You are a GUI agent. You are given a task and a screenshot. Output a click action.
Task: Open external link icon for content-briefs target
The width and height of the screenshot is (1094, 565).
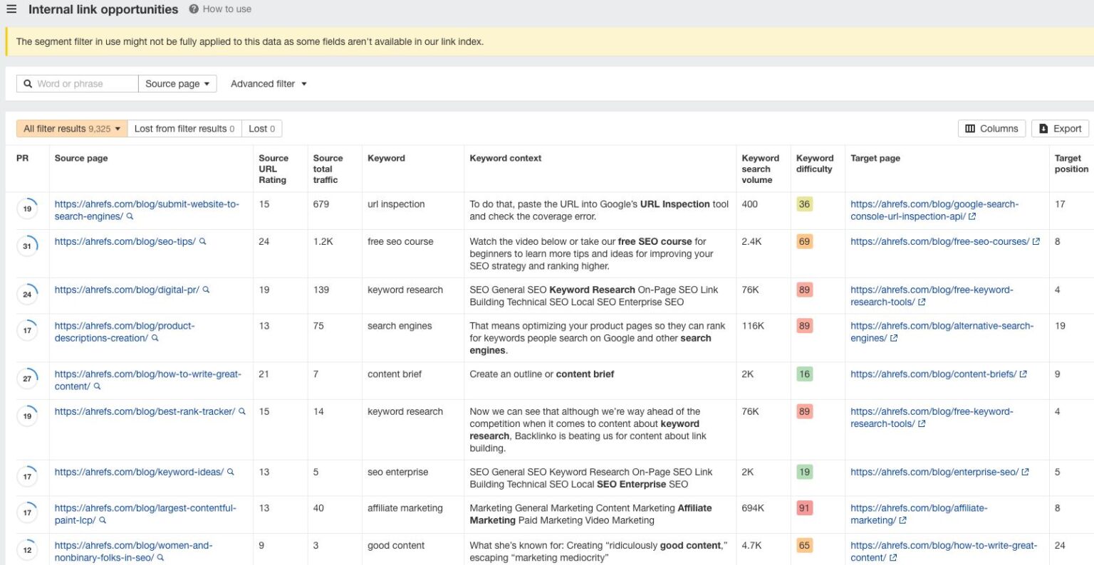(1023, 374)
